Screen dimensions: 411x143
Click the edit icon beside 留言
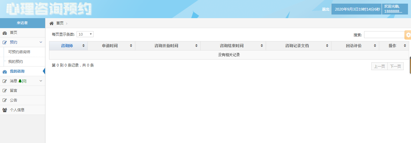click(x=5, y=91)
